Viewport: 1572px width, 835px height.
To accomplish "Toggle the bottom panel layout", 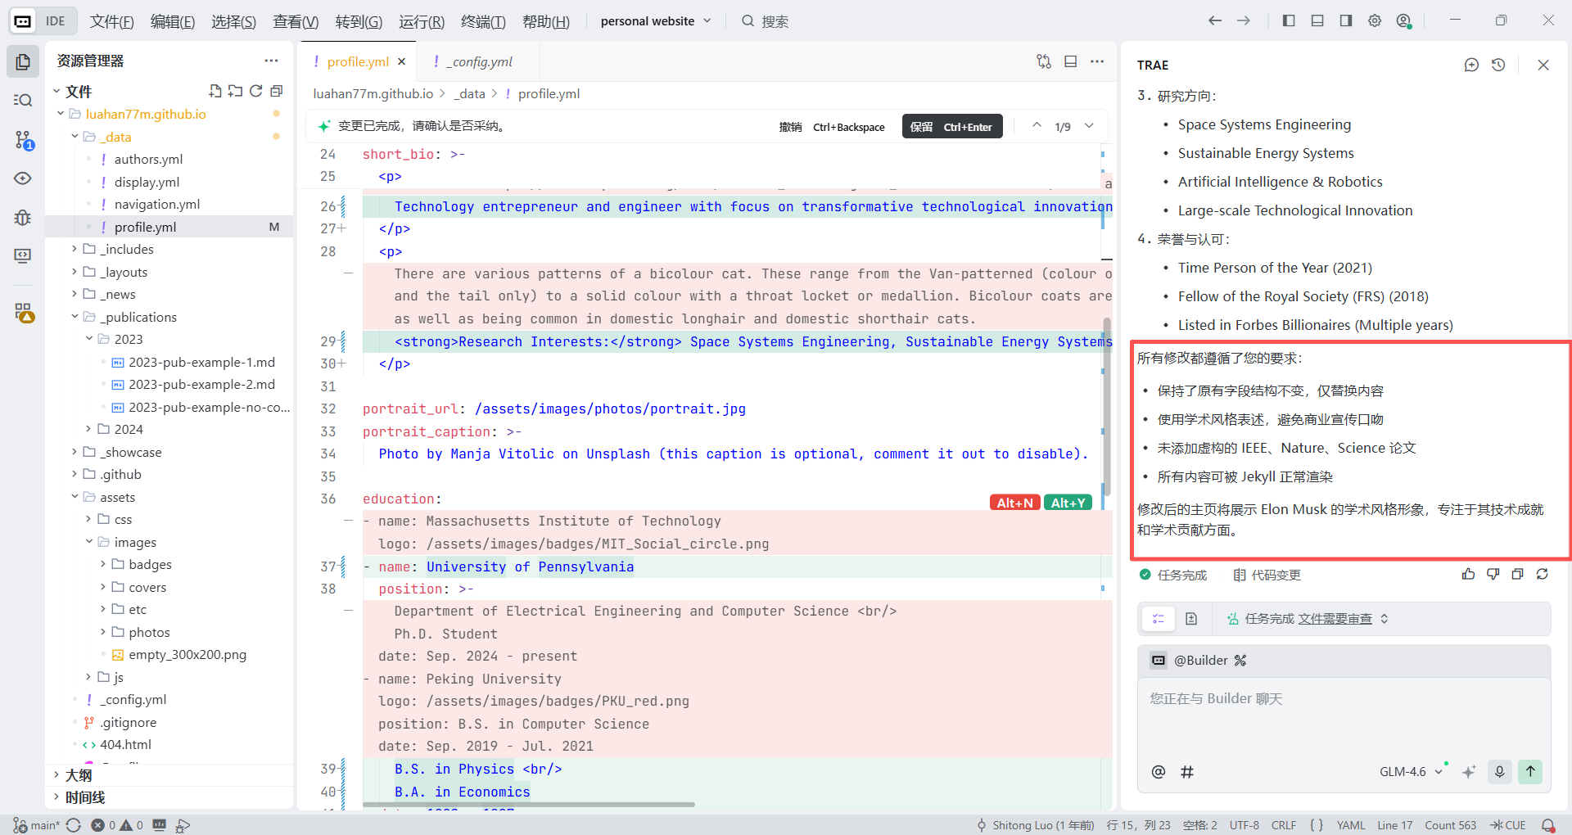I will pyautogui.click(x=1317, y=20).
